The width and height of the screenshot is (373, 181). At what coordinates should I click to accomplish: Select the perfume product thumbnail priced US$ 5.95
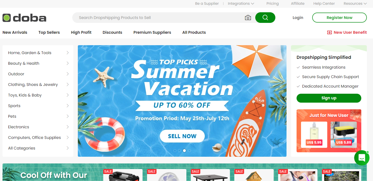(314, 134)
